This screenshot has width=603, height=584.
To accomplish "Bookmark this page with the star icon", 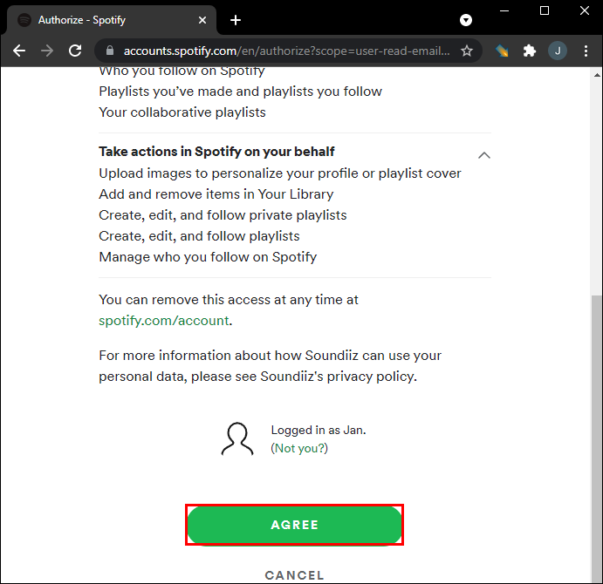I will (x=467, y=51).
